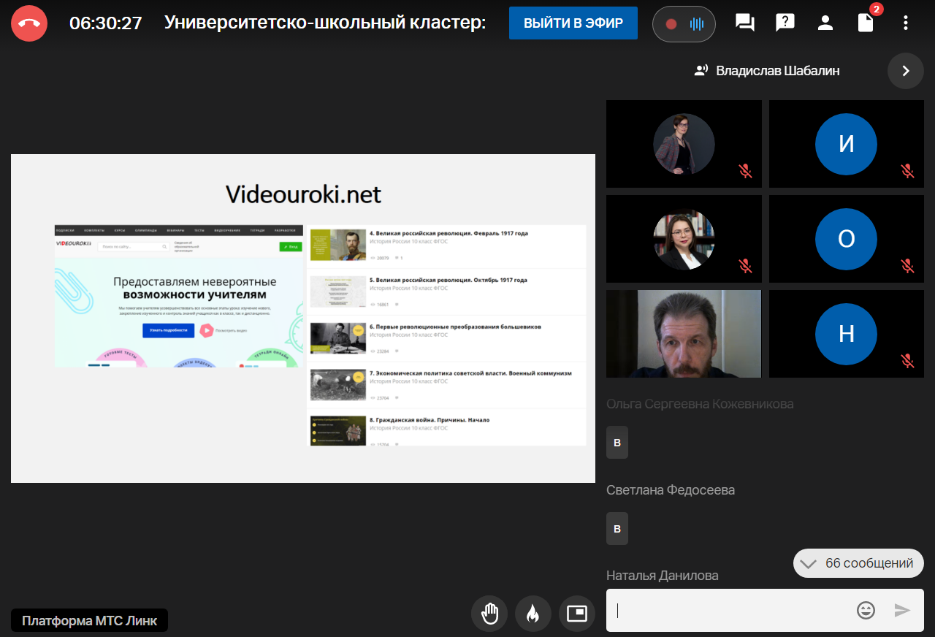The image size is (935, 637).
Task: Open the participants list icon
Action: (x=825, y=23)
